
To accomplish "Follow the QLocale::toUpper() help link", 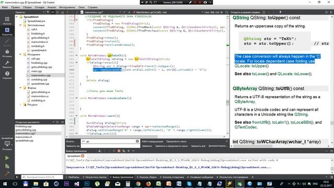I will 252,66.
